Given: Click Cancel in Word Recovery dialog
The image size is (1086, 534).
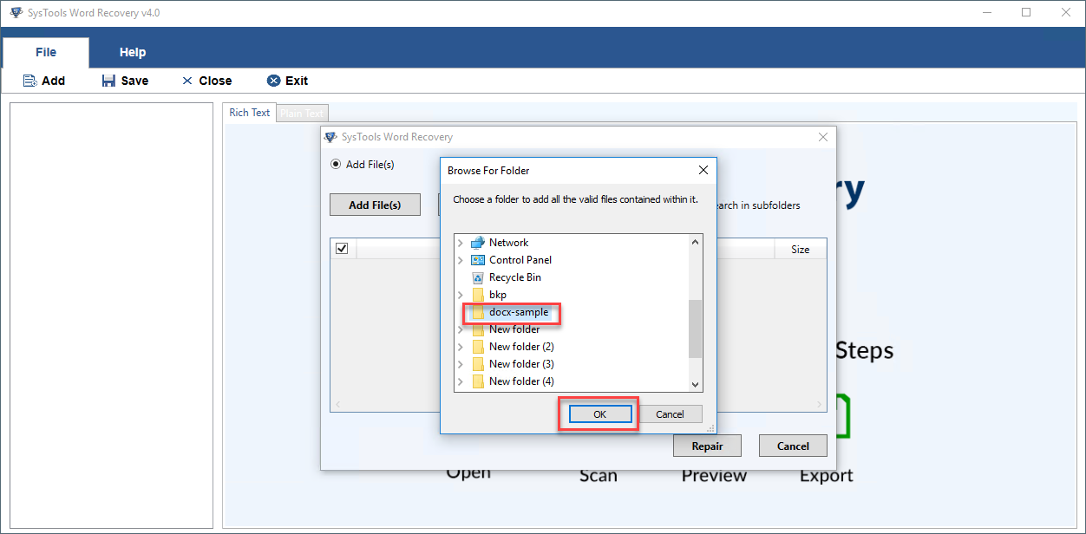Looking at the screenshot, I should pyautogui.click(x=793, y=446).
